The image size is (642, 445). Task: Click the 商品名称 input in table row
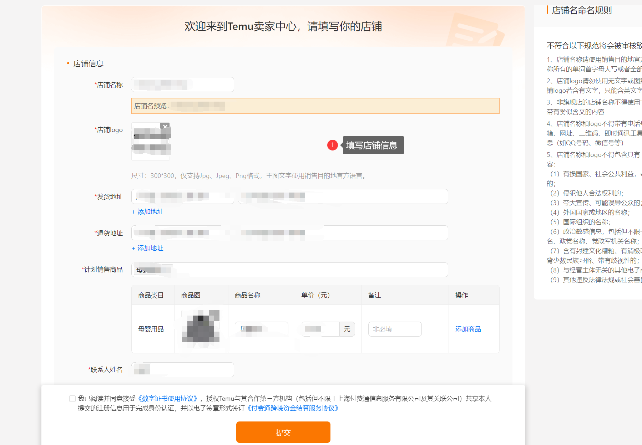pyautogui.click(x=262, y=329)
